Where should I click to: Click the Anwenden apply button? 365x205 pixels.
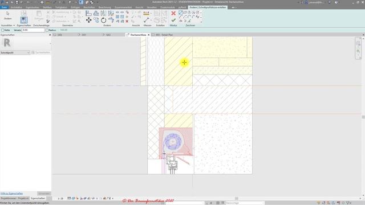(x=44, y=194)
